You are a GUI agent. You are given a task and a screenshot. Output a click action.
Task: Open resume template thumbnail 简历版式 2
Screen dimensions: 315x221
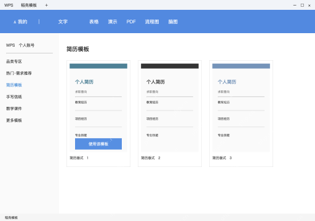tap(170, 107)
